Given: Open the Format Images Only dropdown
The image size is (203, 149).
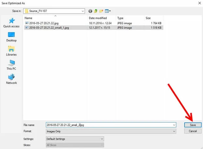Looking at the screenshot, I should pos(111,131).
